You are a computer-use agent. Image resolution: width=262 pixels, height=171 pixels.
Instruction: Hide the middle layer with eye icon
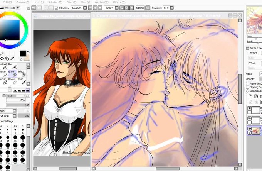249,118
